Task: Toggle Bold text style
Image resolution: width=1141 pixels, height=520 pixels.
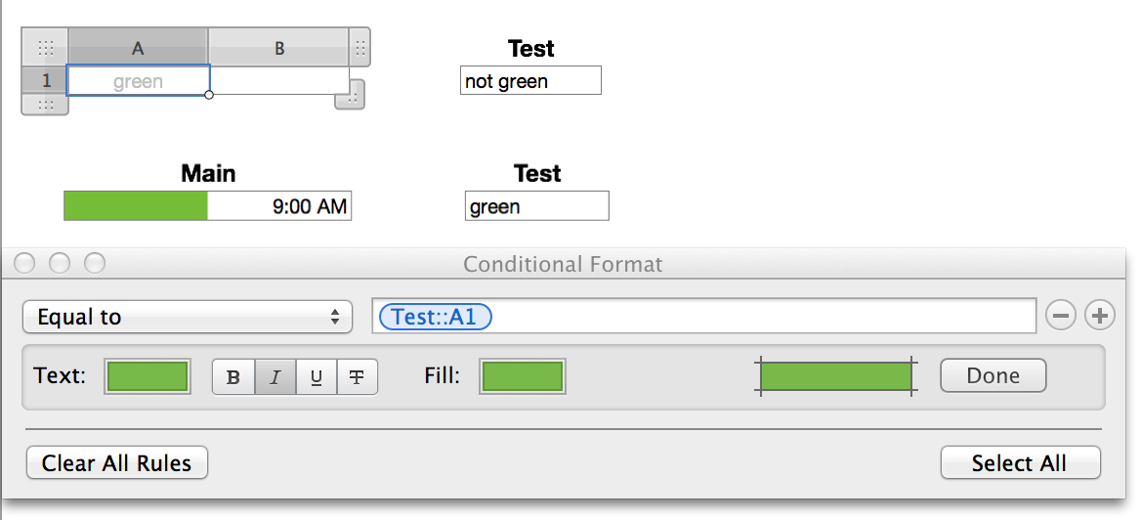Action: pos(233,377)
